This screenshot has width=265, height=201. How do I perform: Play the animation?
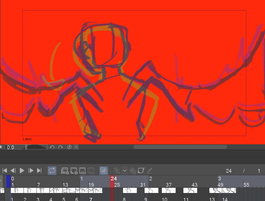pos(22,171)
